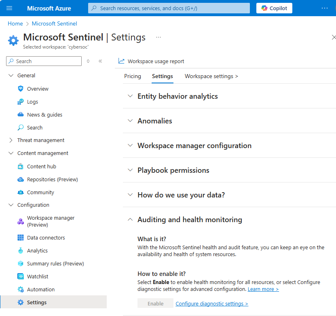The image size is (336, 316).
Task: Expand the Entity behavior analytics section
Action: coord(130,96)
